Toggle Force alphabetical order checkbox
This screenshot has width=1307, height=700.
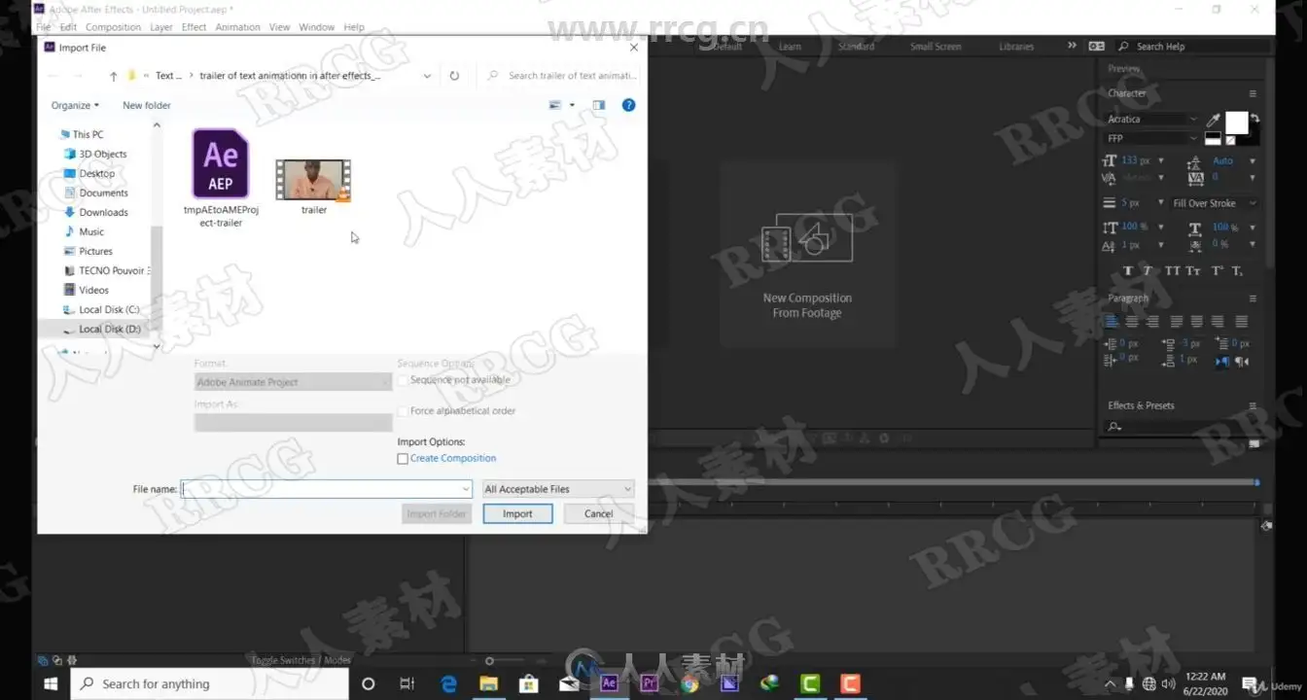(403, 411)
